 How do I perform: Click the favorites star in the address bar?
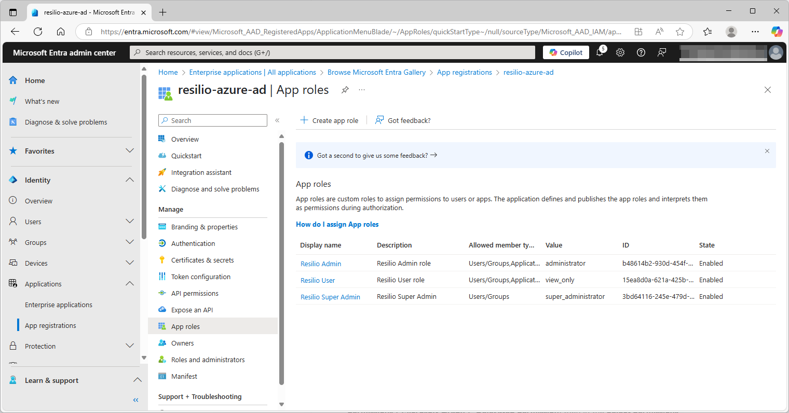click(x=680, y=32)
